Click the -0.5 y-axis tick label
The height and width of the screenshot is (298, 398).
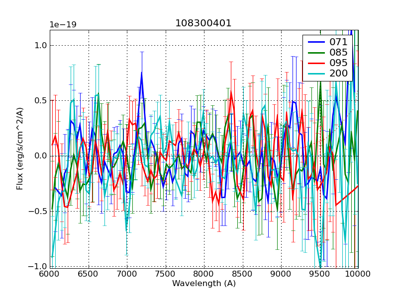point(39,211)
